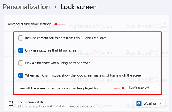Click the chevron next to Weather
Viewport: 172px width, 112px height.
point(161,103)
